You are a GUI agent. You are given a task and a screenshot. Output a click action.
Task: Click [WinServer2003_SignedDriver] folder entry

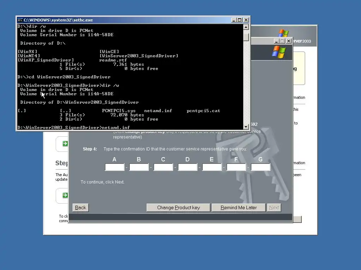tap(139, 56)
